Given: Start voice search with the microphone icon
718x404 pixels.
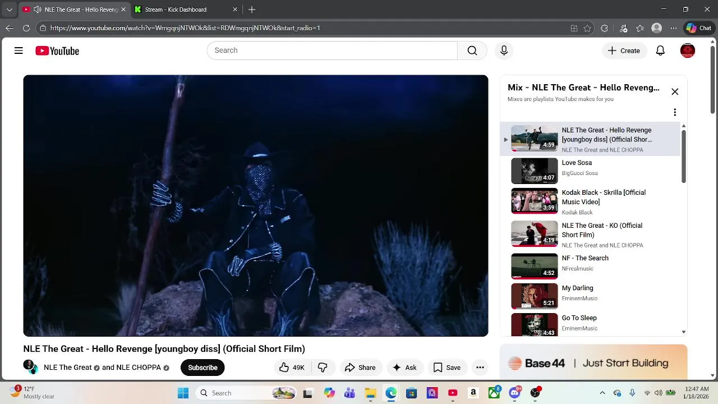Looking at the screenshot, I should (x=504, y=50).
